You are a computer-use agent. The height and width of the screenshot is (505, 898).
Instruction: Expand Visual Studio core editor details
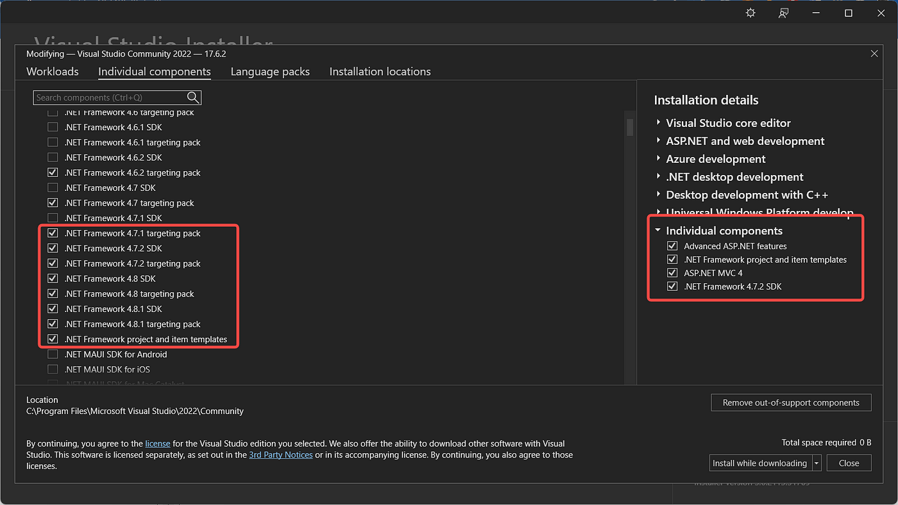pyautogui.click(x=658, y=123)
